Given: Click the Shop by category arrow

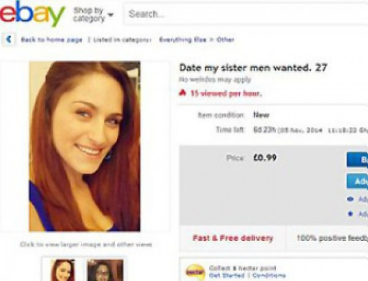Looking at the screenshot, I should point(110,15).
